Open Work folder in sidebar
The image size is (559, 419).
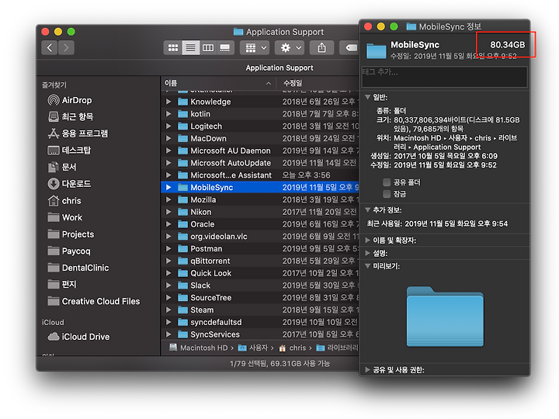[x=65, y=218]
